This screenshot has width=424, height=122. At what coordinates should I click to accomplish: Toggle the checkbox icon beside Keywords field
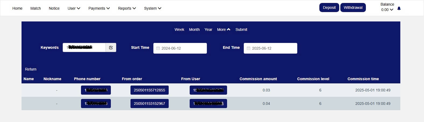[111, 47]
